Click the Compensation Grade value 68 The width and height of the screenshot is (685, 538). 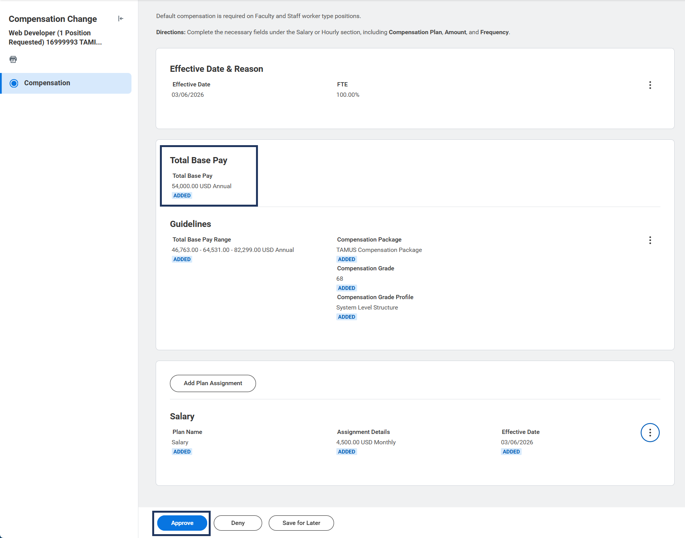coord(340,279)
